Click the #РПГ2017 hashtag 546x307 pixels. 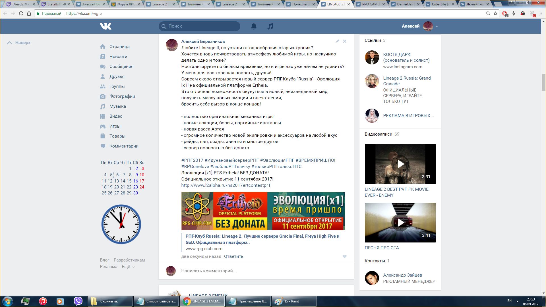[x=192, y=160]
